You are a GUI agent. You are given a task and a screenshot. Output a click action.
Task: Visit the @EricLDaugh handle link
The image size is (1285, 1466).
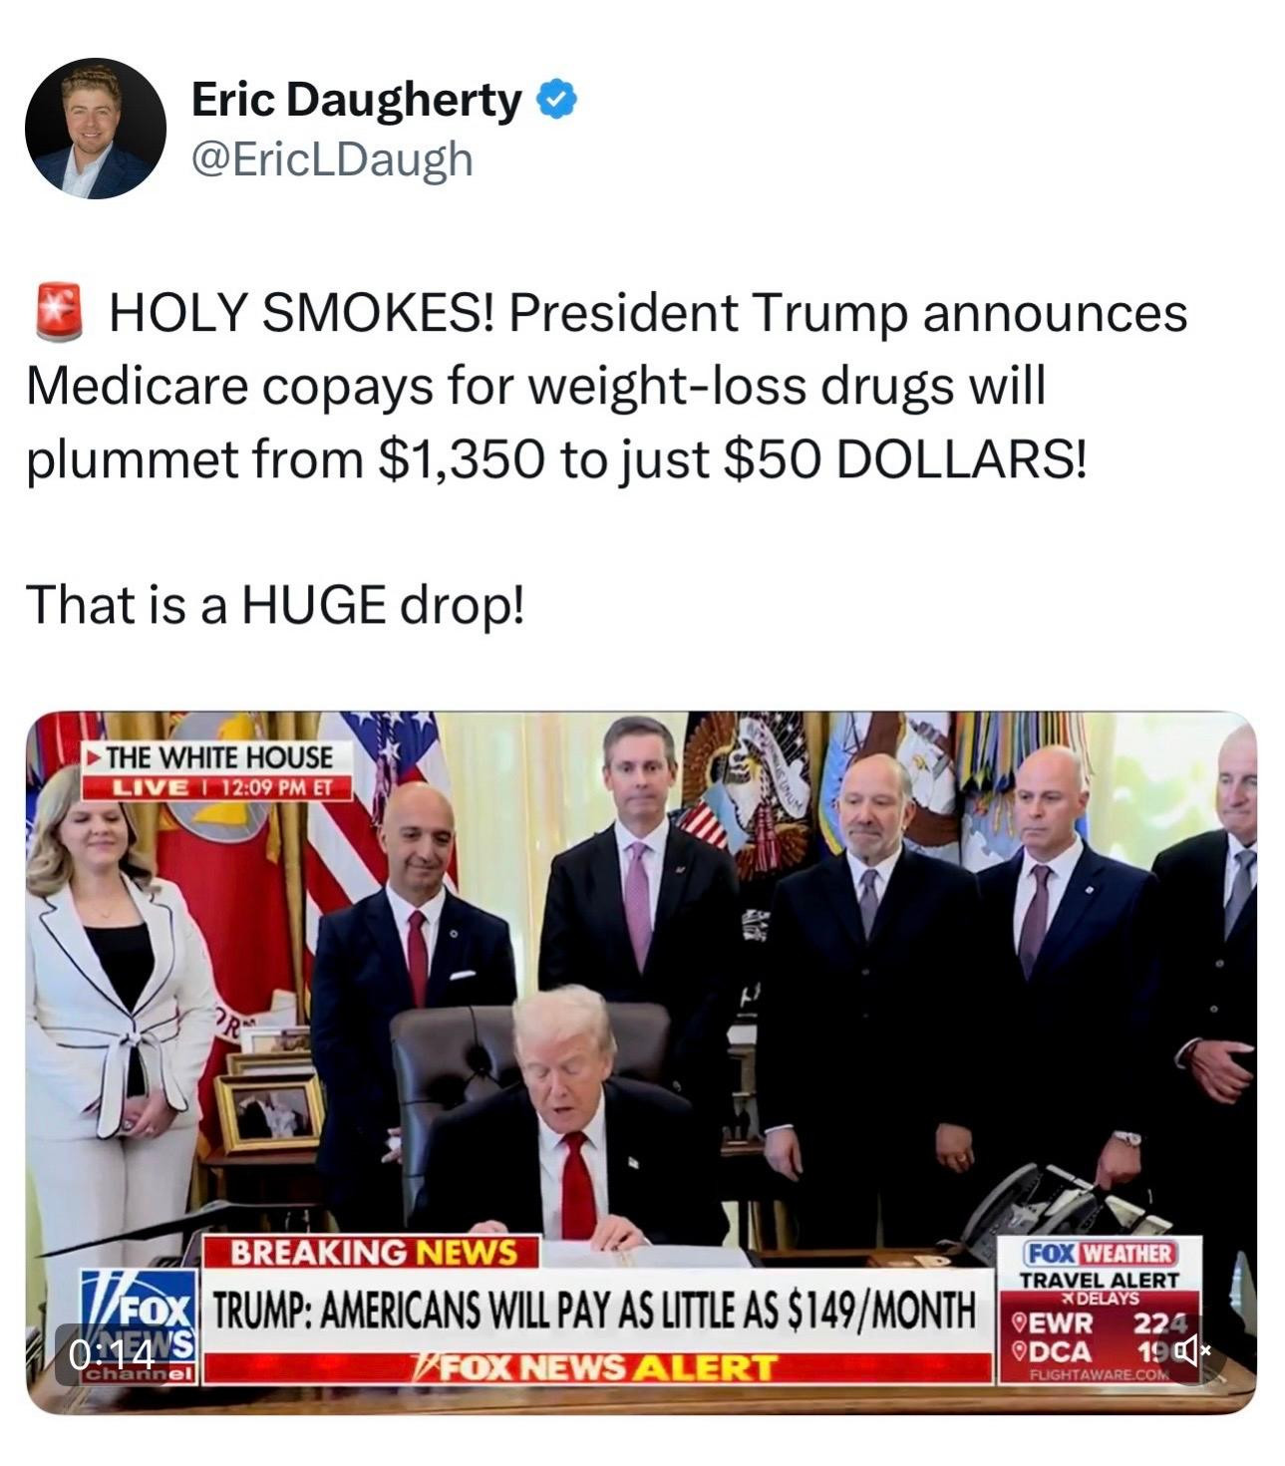tap(330, 158)
